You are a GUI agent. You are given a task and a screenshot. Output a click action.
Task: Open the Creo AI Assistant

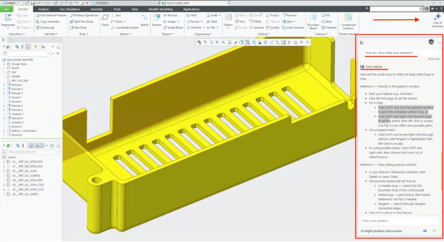(x=437, y=20)
